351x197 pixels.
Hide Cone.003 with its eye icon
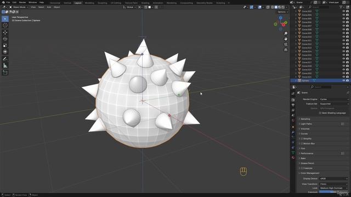pos(344,11)
